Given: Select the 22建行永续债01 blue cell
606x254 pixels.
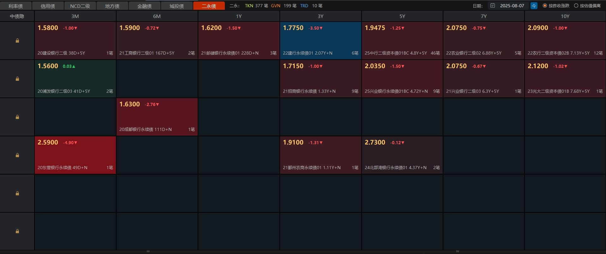Looking at the screenshot, I should click(320, 40).
